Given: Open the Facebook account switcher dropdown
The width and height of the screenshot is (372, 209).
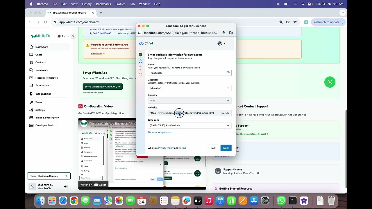Looking at the screenshot, I should pyautogui.click(x=221, y=44).
